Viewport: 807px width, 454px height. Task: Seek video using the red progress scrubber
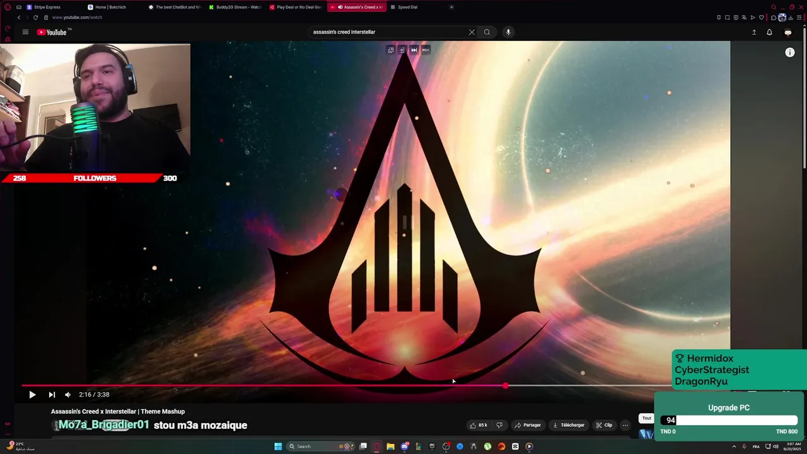(506, 385)
